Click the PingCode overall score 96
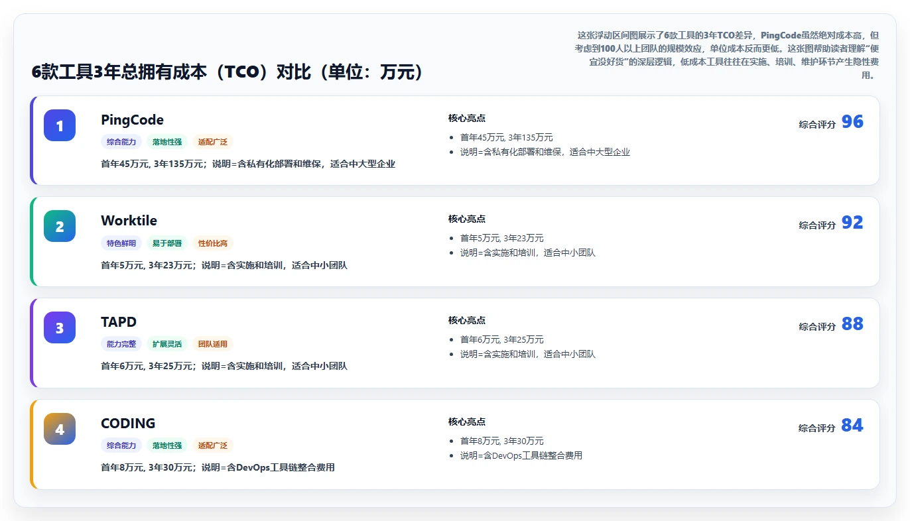Screen dimensions: 910x521 click(x=852, y=122)
